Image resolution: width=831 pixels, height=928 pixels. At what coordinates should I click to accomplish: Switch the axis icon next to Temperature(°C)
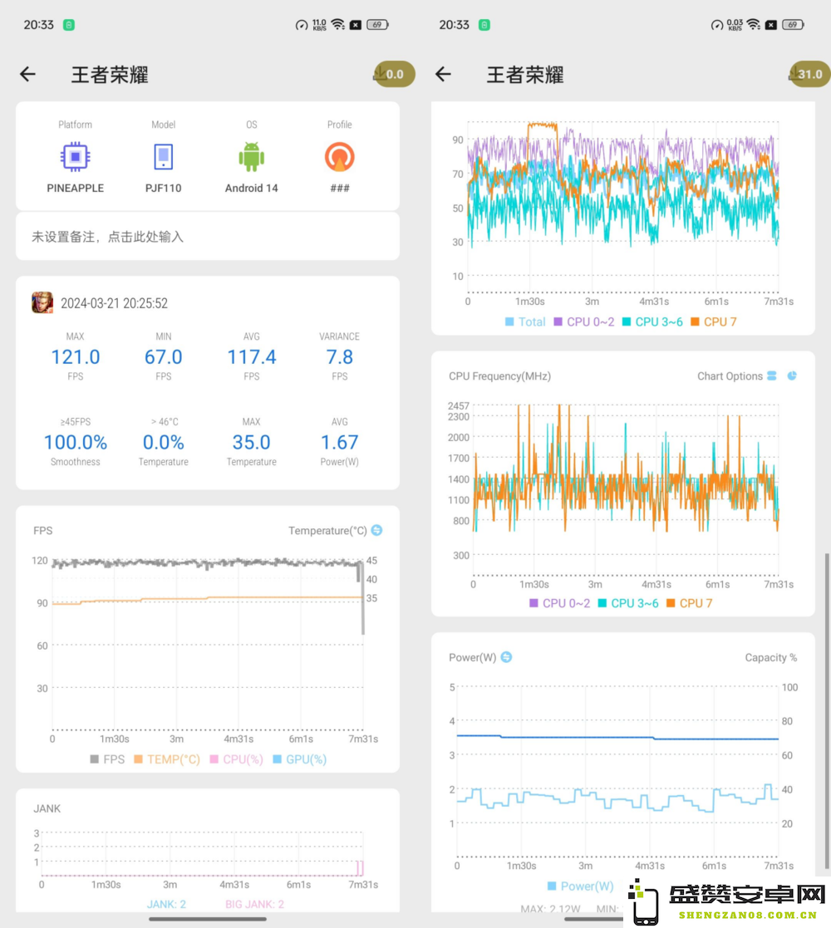click(377, 530)
